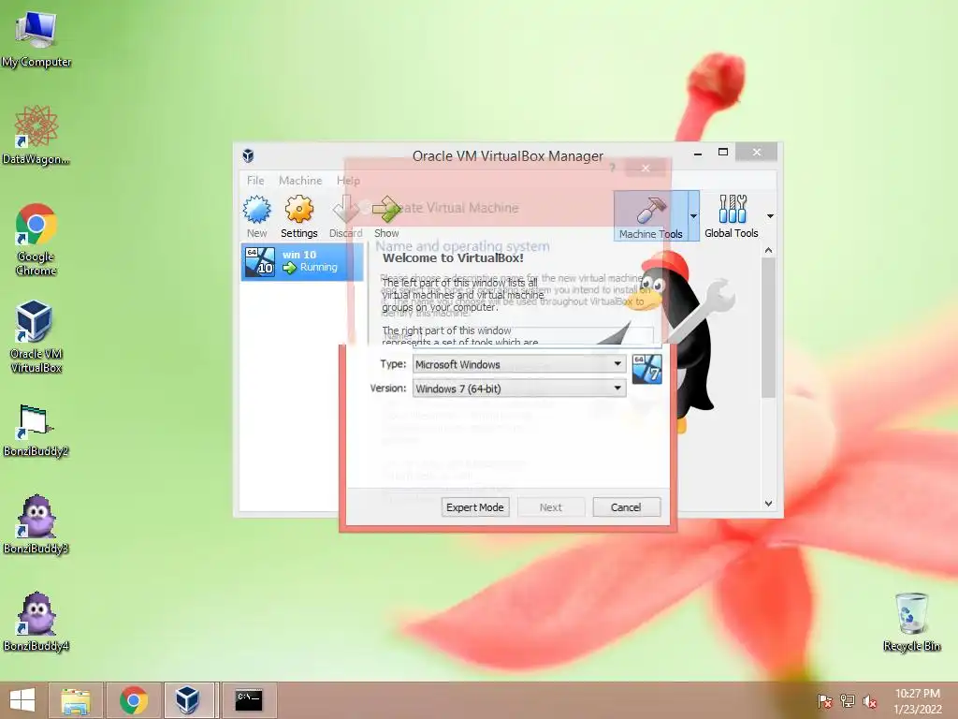The width and height of the screenshot is (958, 719).
Task: Click the VirtualBox Manager title bar cube icon
Action: tap(248, 155)
